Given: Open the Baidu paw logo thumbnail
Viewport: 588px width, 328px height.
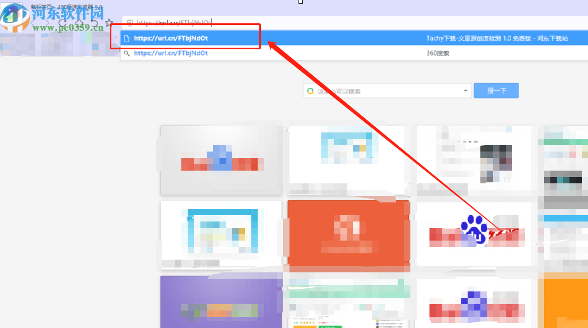Looking at the screenshot, I should pos(475,234).
